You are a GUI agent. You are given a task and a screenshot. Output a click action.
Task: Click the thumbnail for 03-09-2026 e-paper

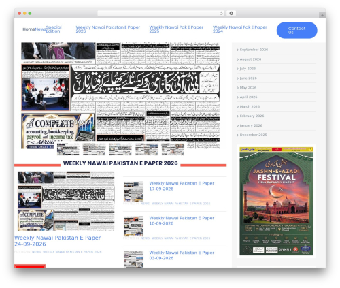(133, 259)
